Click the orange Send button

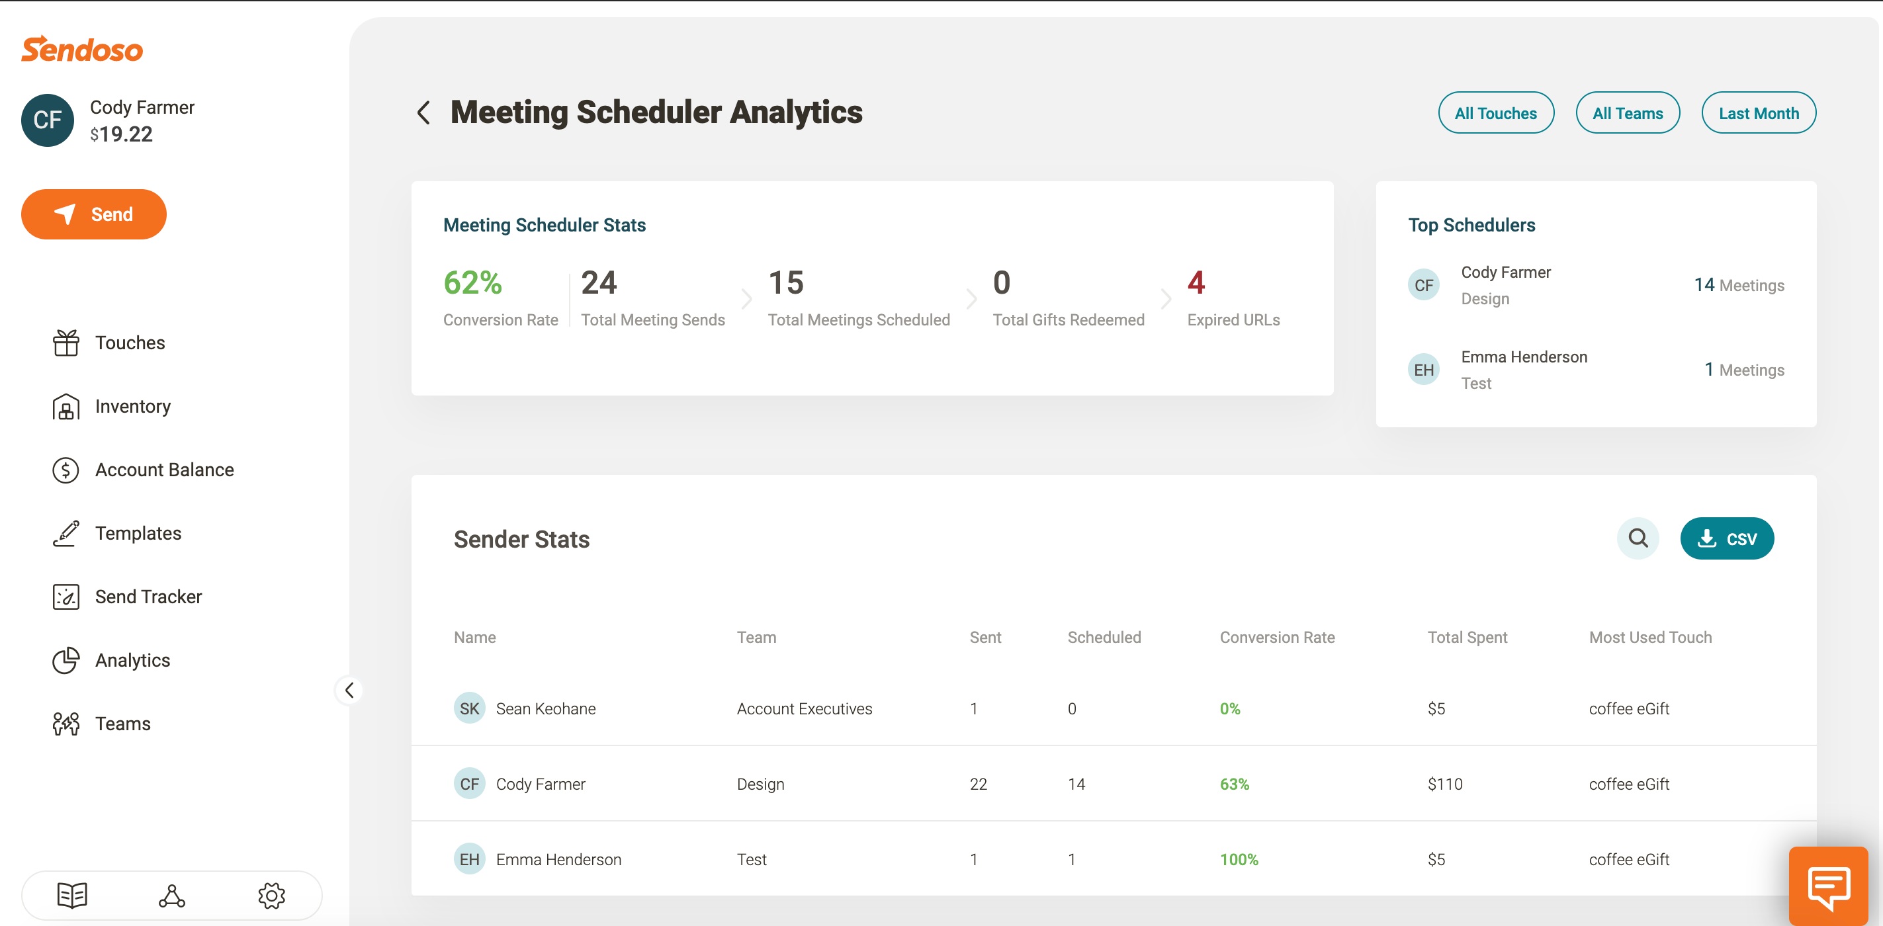pos(93,214)
